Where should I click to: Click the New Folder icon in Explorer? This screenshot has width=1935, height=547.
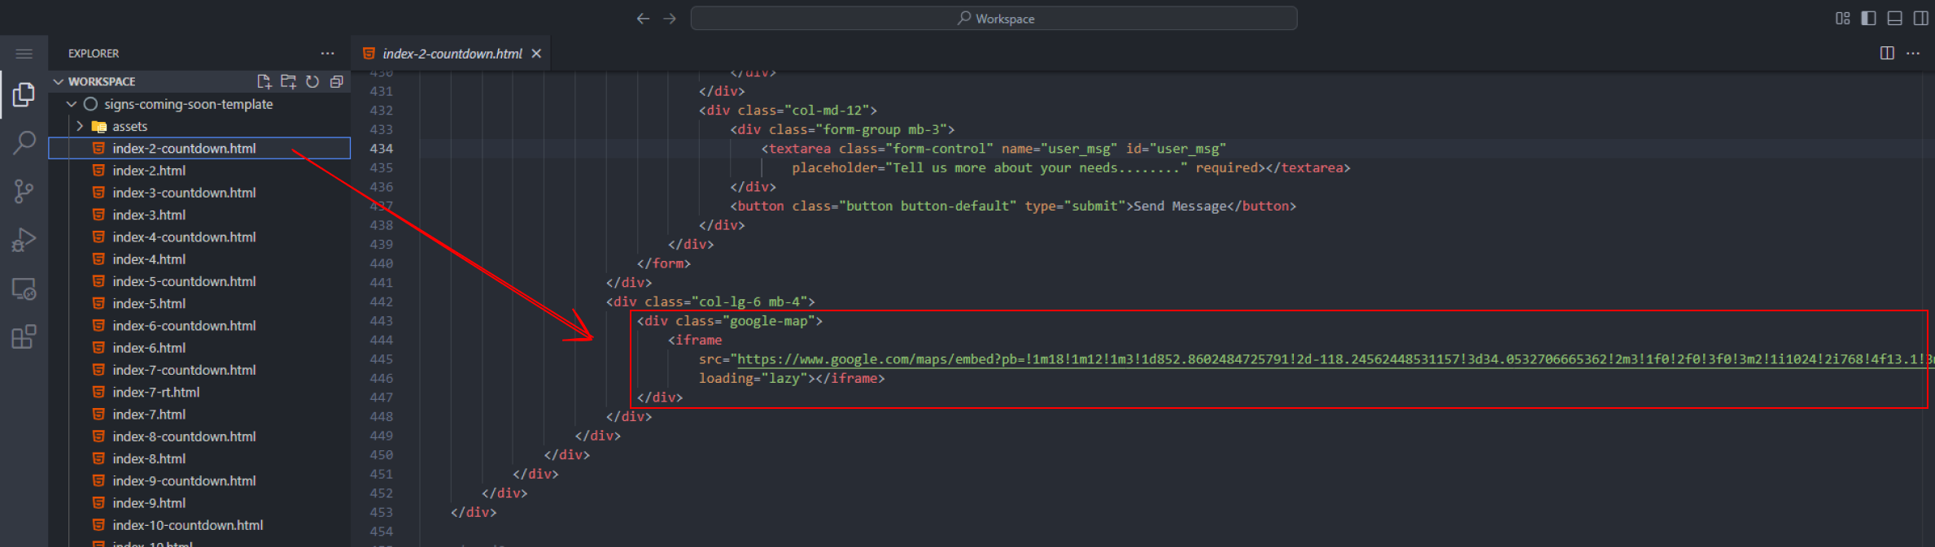tap(288, 81)
